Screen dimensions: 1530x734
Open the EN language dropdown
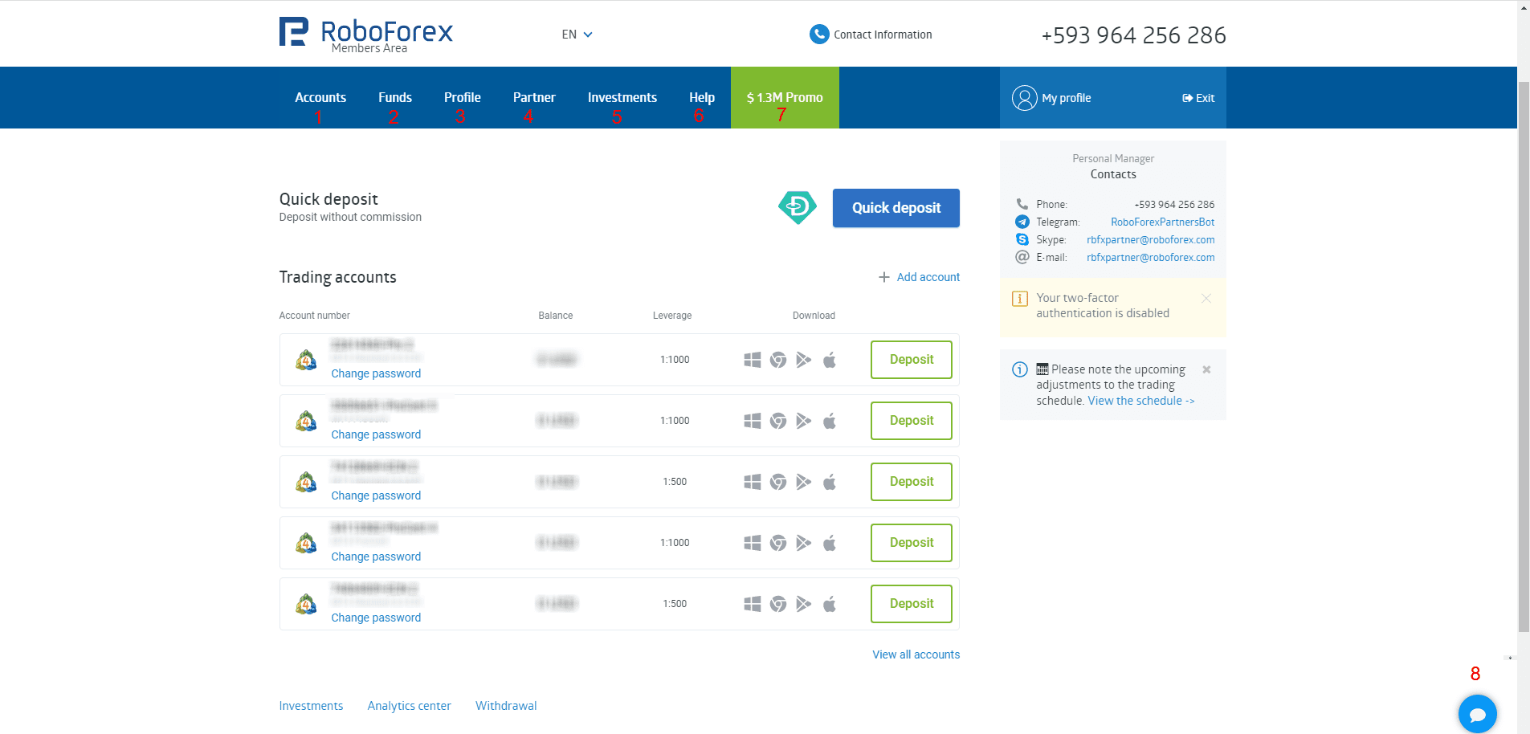tap(577, 35)
